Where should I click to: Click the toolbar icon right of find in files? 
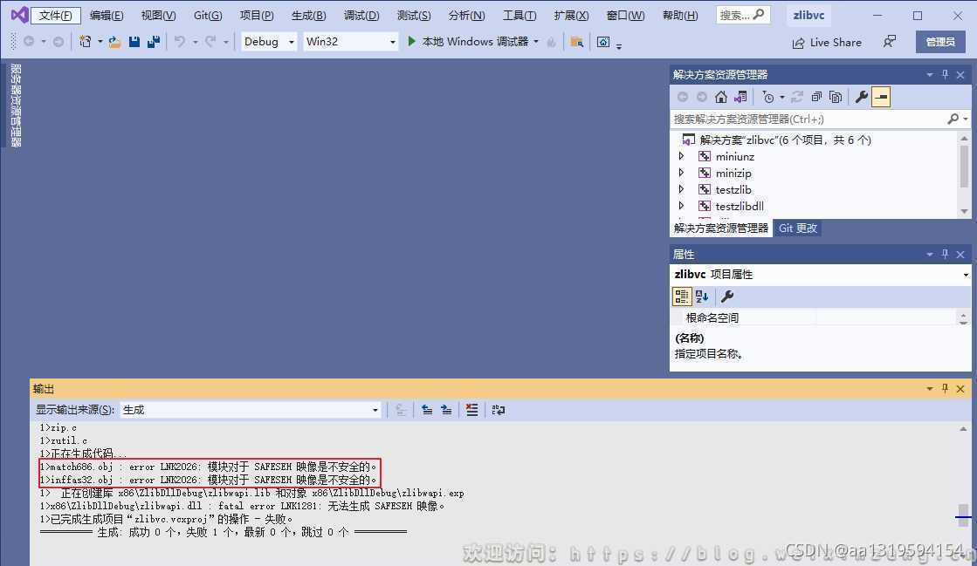tap(603, 42)
